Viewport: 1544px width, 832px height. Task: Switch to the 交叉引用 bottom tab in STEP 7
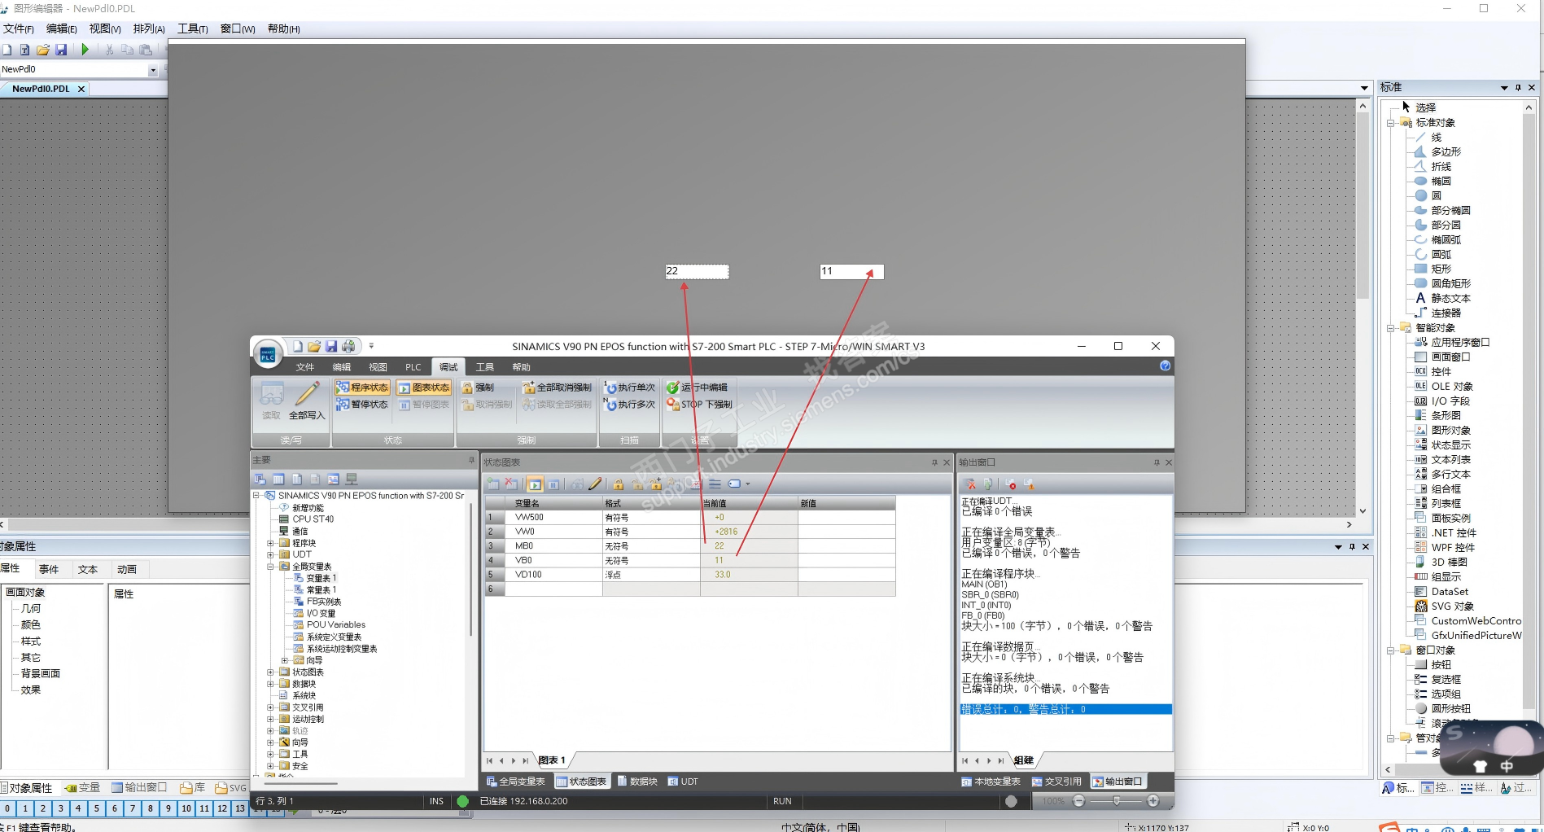(1056, 782)
